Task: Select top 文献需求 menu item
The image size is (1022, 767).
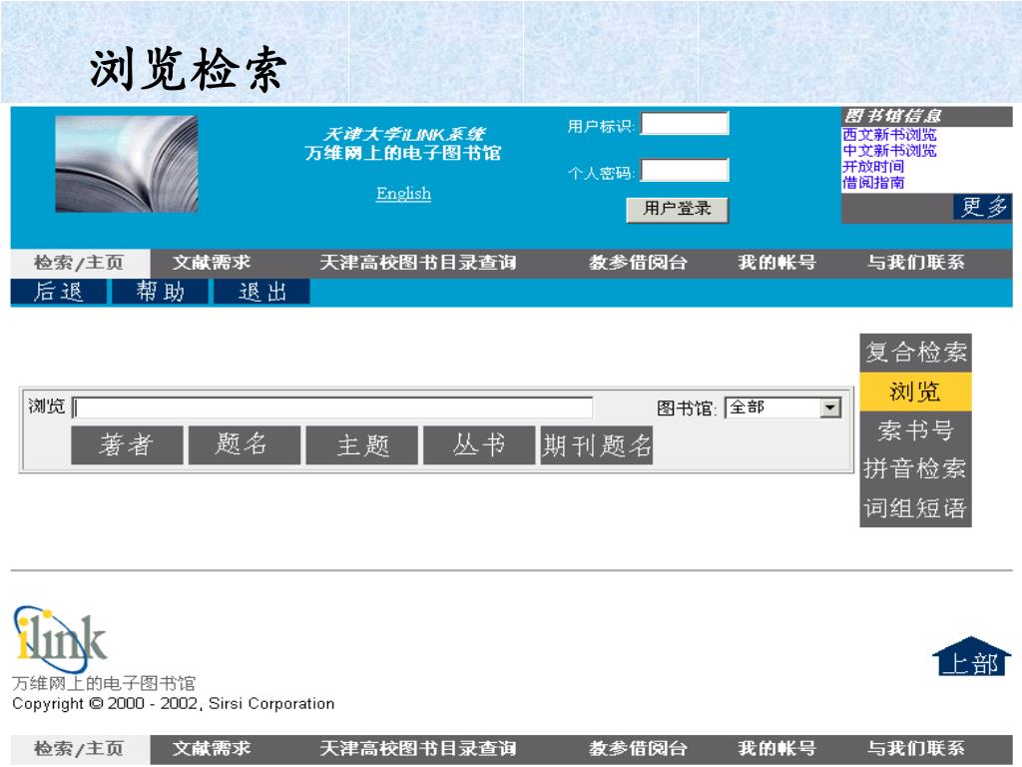Action: pos(212,263)
